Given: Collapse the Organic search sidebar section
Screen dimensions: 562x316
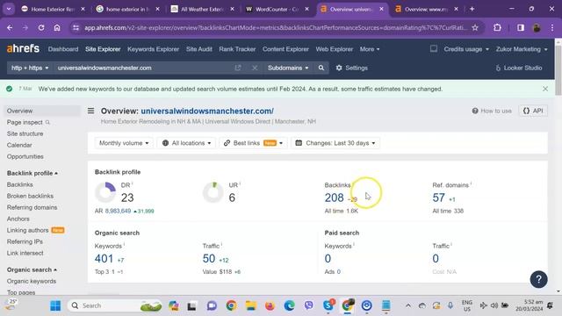Looking at the screenshot, I should pos(32,269).
